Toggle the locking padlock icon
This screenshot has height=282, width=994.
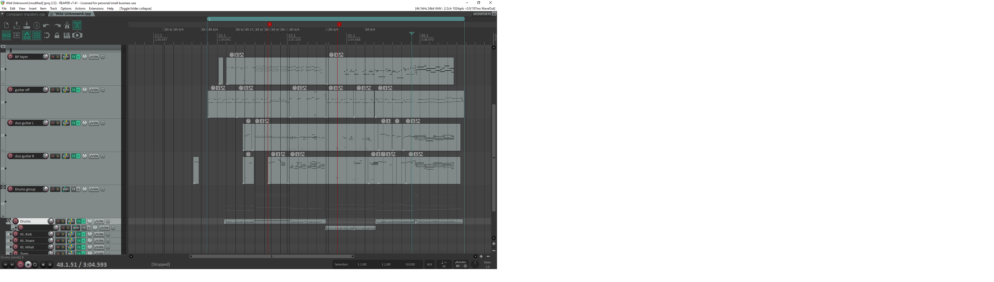pyautogui.click(x=57, y=35)
